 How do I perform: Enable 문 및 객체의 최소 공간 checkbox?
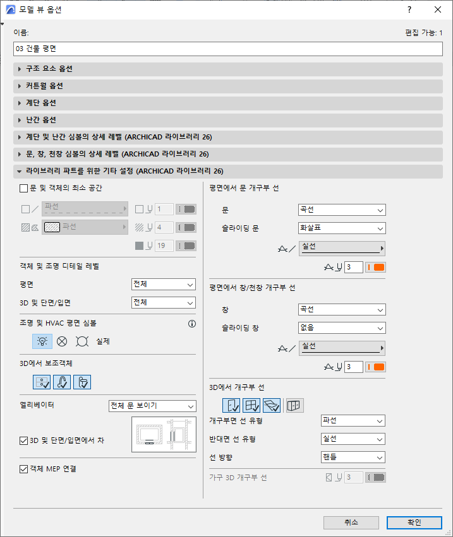(x=23, y=188)
